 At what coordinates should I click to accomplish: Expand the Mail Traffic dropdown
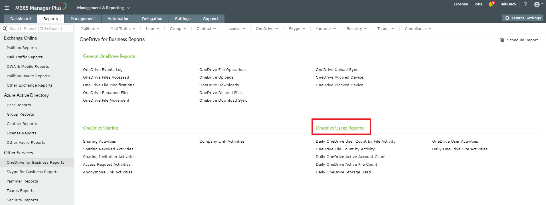[123, 29]
